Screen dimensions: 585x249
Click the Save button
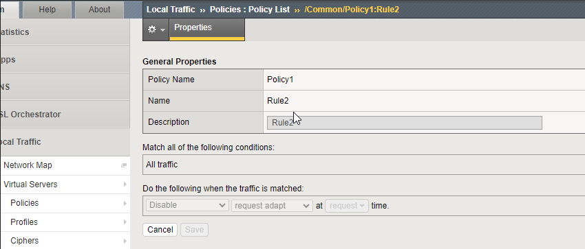(x=194, y=230)
